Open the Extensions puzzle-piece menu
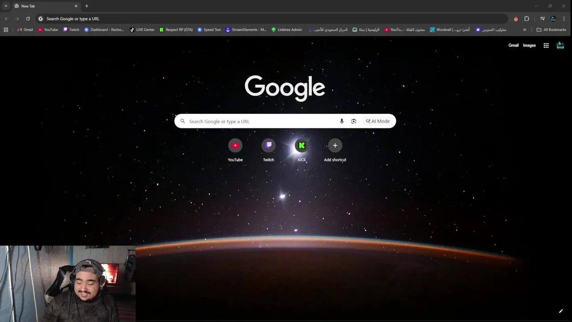This screenshot has height=322, width=572. (x=526, y=19)
